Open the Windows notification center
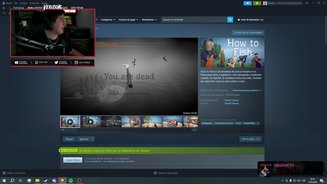Screen dimensions: 327x184 (322, 181)
